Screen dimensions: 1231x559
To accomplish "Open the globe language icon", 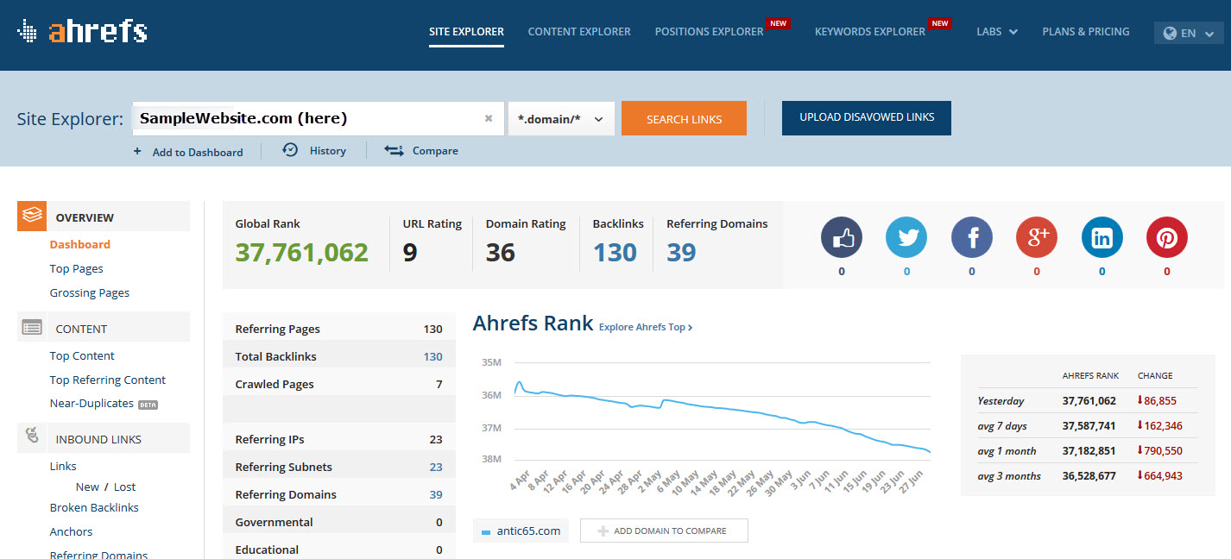I will (x=1170, y=33).
